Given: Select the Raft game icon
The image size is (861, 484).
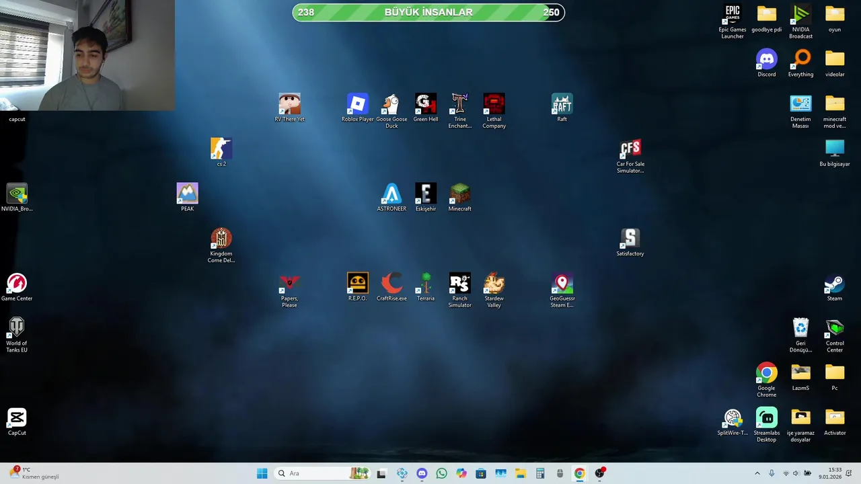Looking at the screenshot, I should 562,108.
